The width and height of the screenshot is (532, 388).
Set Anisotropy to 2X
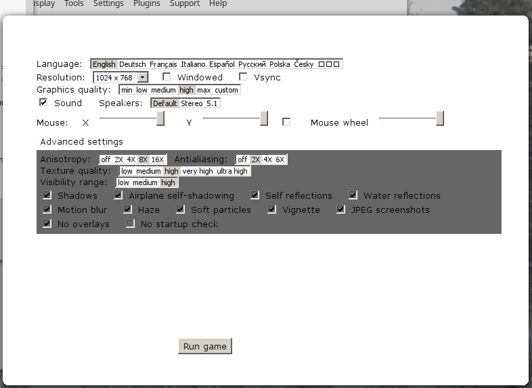118,160
